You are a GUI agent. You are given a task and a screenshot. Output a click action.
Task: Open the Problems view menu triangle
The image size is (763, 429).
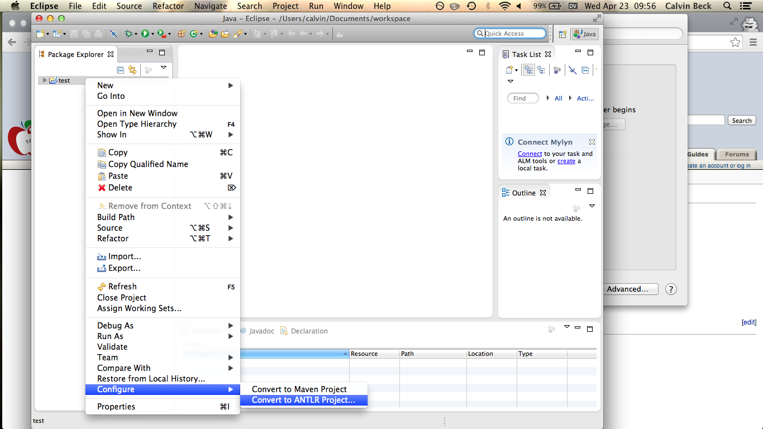(x=567, y=327)
